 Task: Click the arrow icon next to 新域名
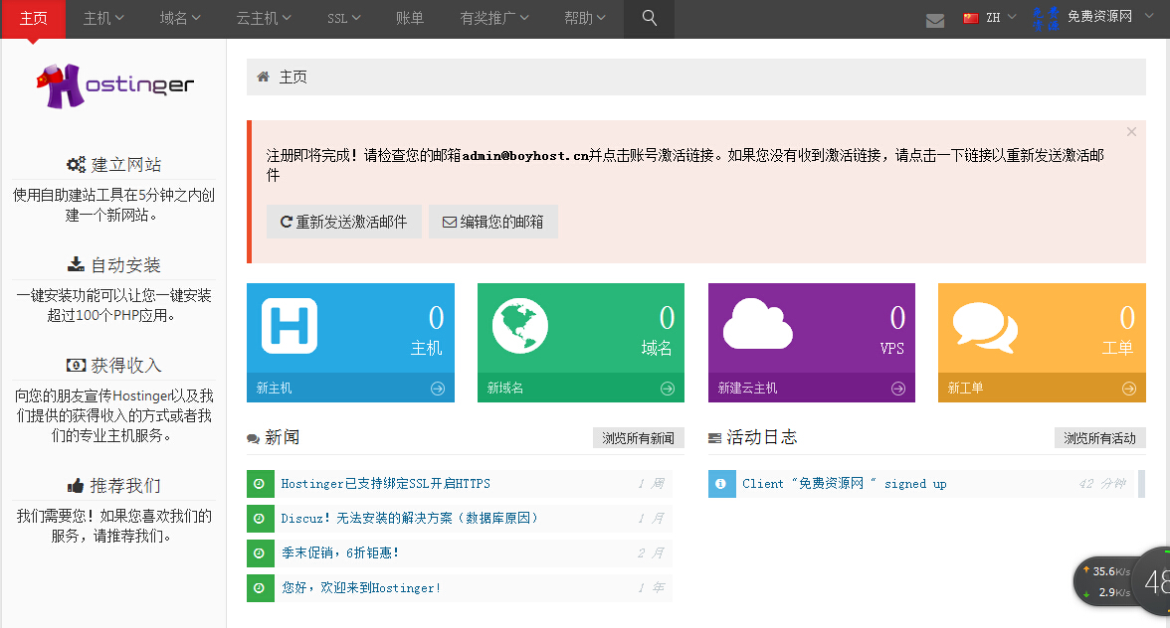point(668,389)
